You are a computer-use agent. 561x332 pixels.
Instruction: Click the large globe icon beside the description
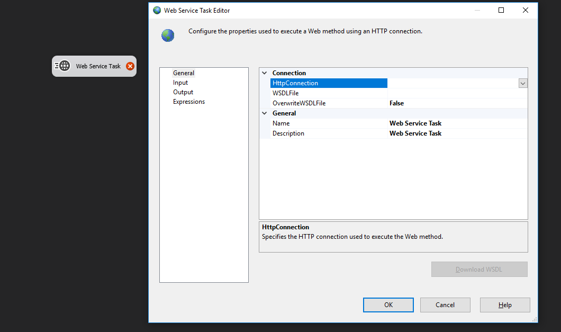(x=168, y=35)
